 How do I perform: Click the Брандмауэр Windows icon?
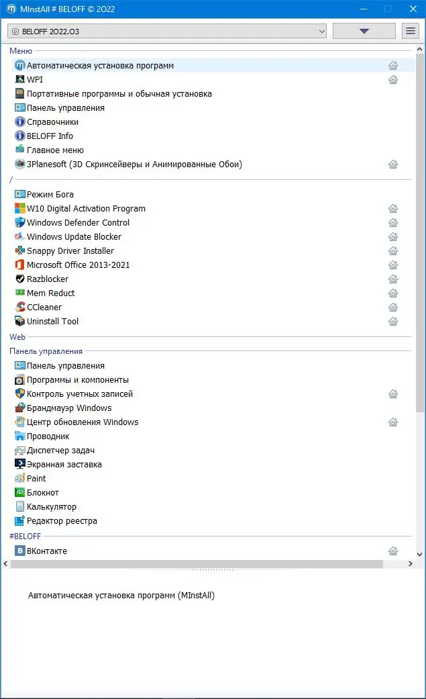[19, 408]
